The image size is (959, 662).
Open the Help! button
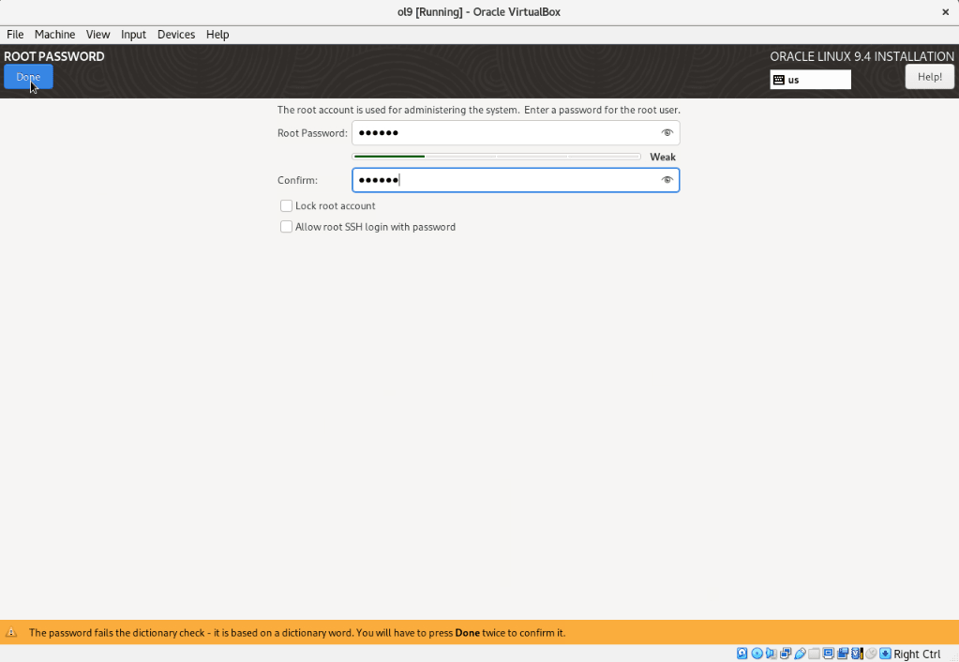click(929, 77)
